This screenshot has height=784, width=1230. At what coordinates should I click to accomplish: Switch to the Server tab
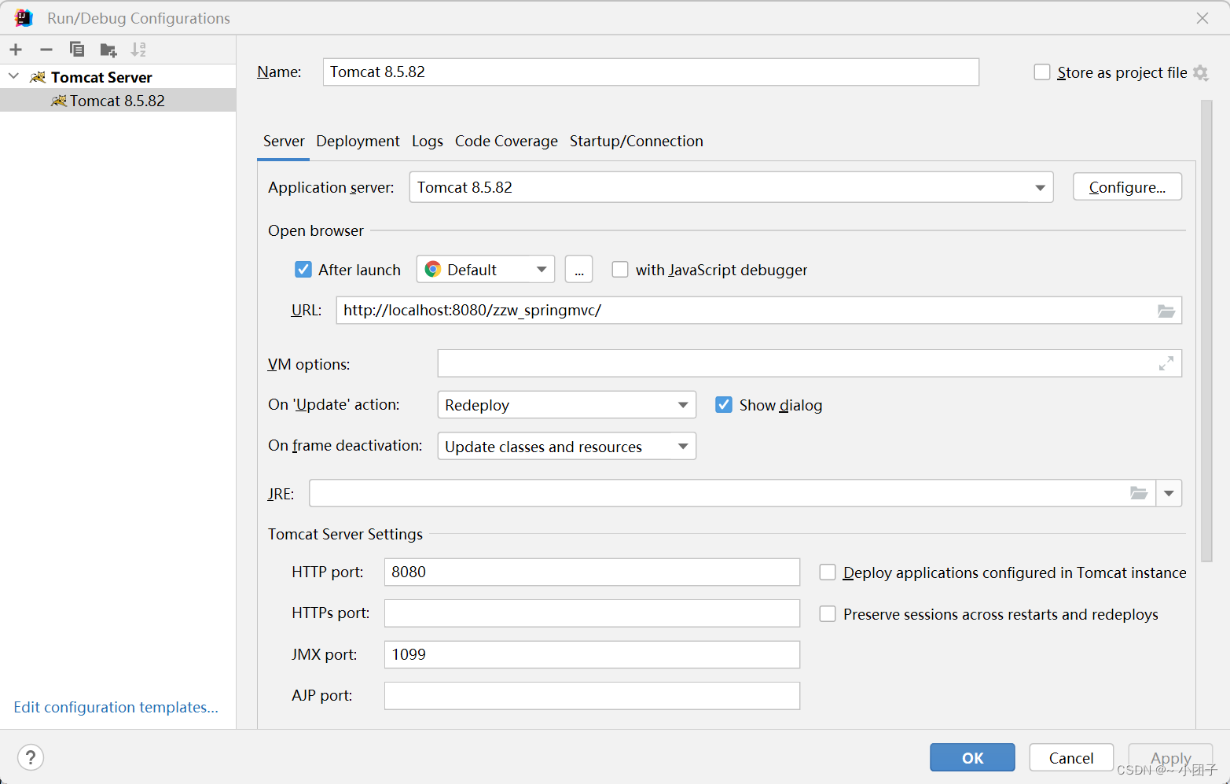coord(284,142)
